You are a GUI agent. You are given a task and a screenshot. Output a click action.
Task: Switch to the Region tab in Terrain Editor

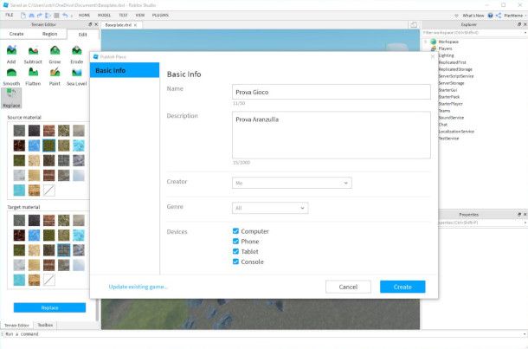tap(50, 34)
